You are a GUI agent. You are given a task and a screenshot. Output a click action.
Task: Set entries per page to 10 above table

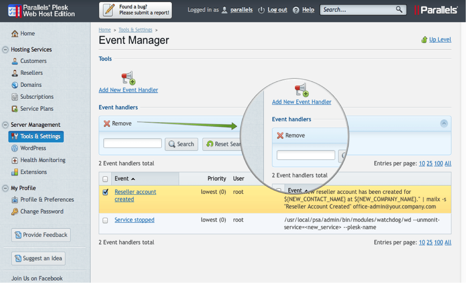[422, 164]
